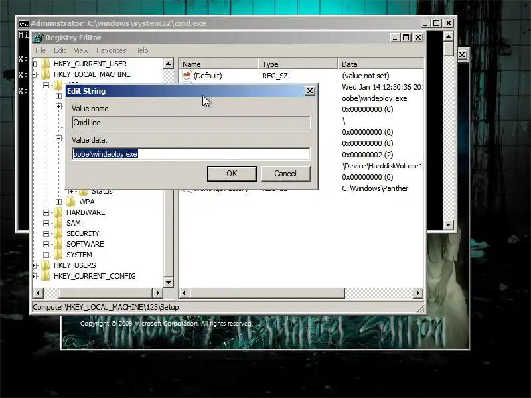Select the HKEY_CURRENT_CONFIG label
Viewport: 531px width, 398px height.
point(94,276)
